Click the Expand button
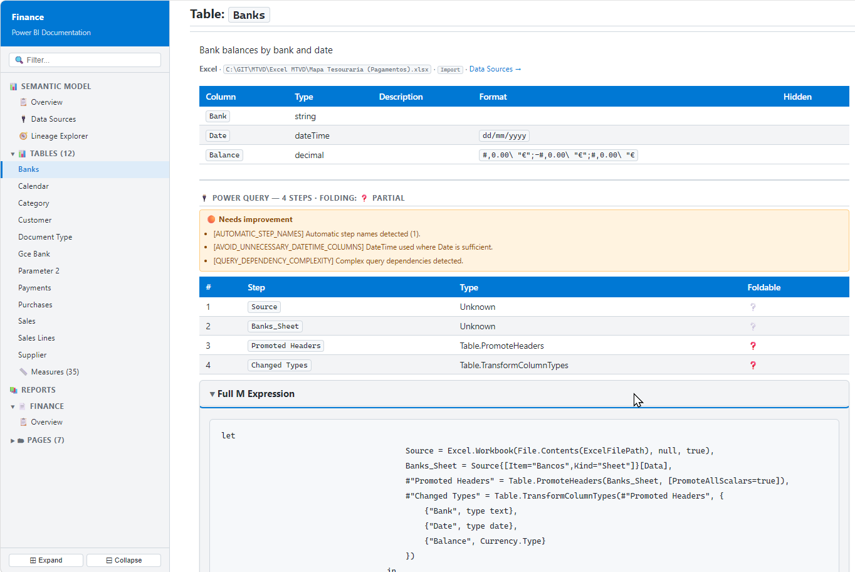Viewport: 855px width, 572px height. click(46, 560)
